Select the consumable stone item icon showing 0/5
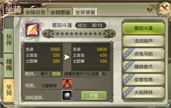This screenshot has width=171, height=108. tap(67, 95)
